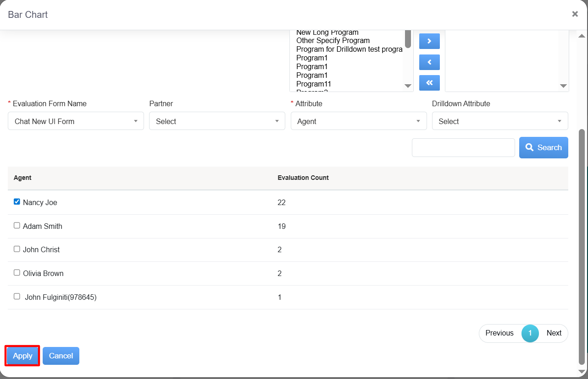Open the Evaluation Form Name dropdown

click(76, 121)
